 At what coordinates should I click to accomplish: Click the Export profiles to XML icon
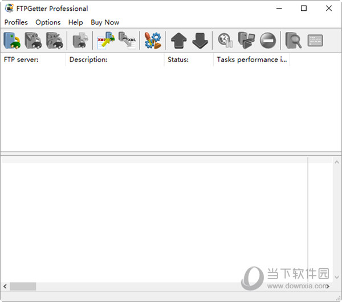click(127, 41)
